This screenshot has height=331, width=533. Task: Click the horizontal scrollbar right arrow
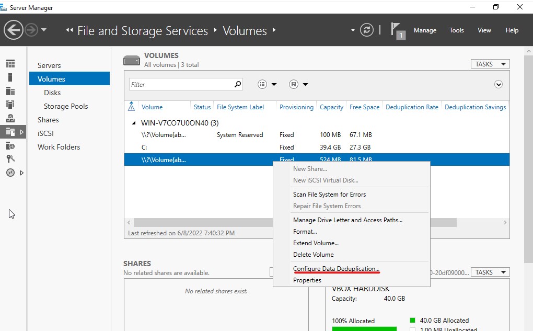pyautogui.click(x=505, y=222)
